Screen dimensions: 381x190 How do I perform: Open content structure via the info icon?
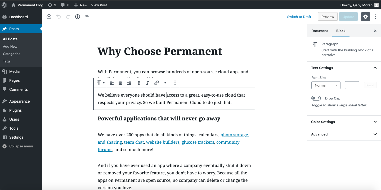pos(77,16)
